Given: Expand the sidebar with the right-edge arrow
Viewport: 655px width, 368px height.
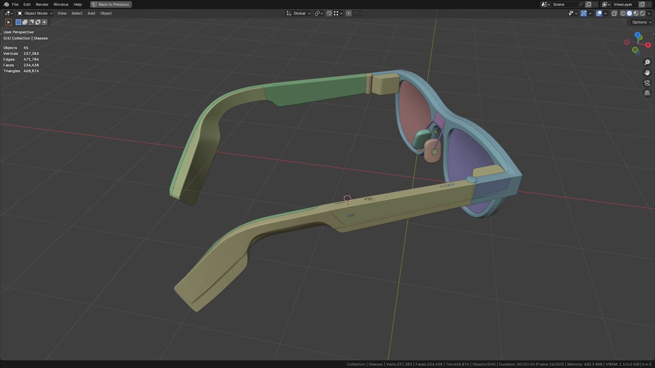Looking at the screenshot, I should click(x=653, y=34).
